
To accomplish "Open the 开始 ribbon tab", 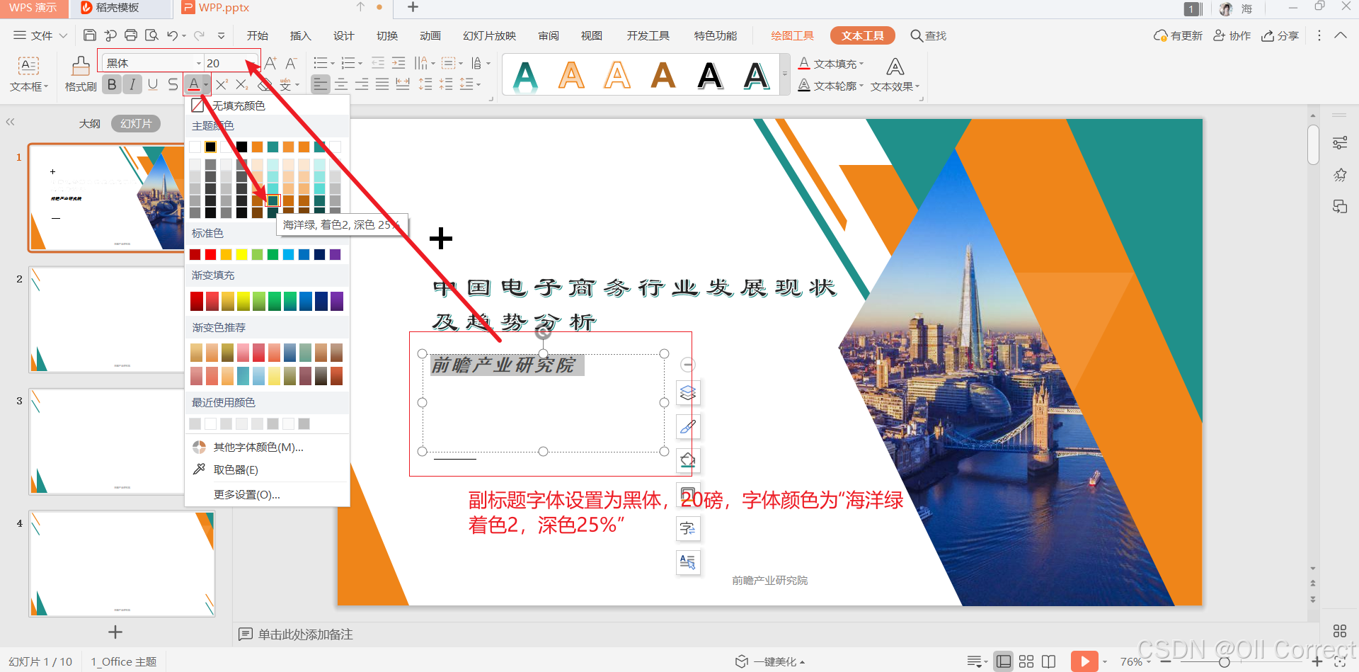I will click(x=258, y=35).
